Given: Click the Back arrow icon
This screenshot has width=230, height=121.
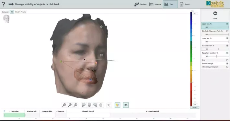Looking at the screenshot, I should pyautogui.click(x=215, y=14).
